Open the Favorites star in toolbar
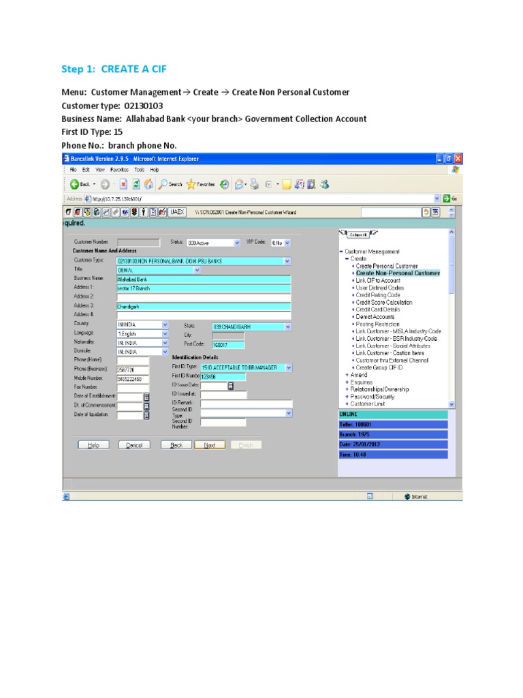 191,184
